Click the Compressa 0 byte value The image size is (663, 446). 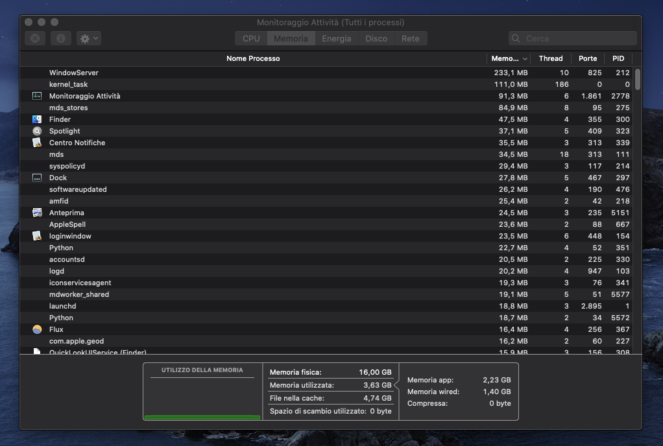pyautogui.click(x=500, y=403)
